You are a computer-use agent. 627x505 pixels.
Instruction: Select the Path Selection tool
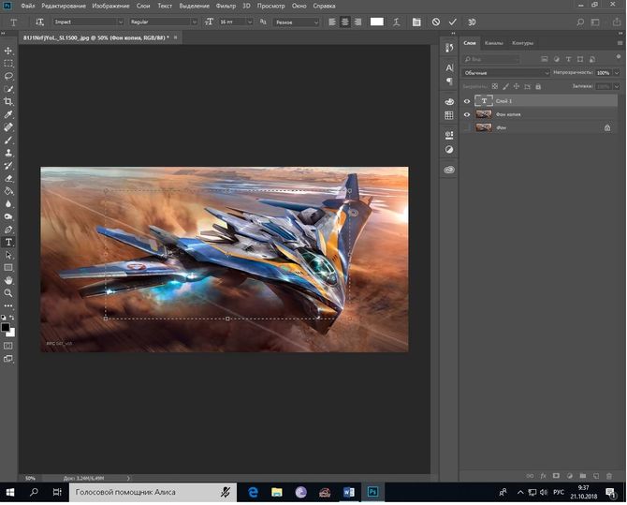pos(8,255)
